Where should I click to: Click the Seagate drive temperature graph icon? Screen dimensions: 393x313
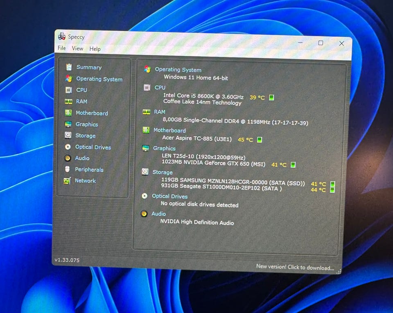[x=332, y=190]
